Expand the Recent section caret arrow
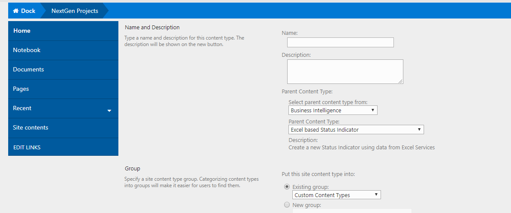This screenshot has height=213, width=511. [109, 111]
